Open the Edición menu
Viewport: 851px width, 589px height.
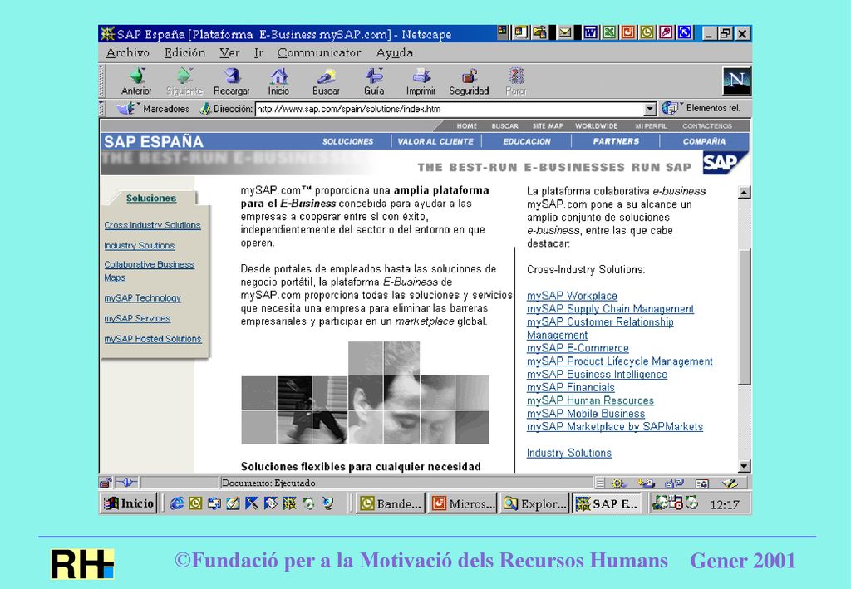point(185,52)
